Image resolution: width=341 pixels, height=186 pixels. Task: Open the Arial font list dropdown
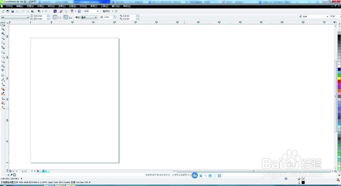click(327, 16)
